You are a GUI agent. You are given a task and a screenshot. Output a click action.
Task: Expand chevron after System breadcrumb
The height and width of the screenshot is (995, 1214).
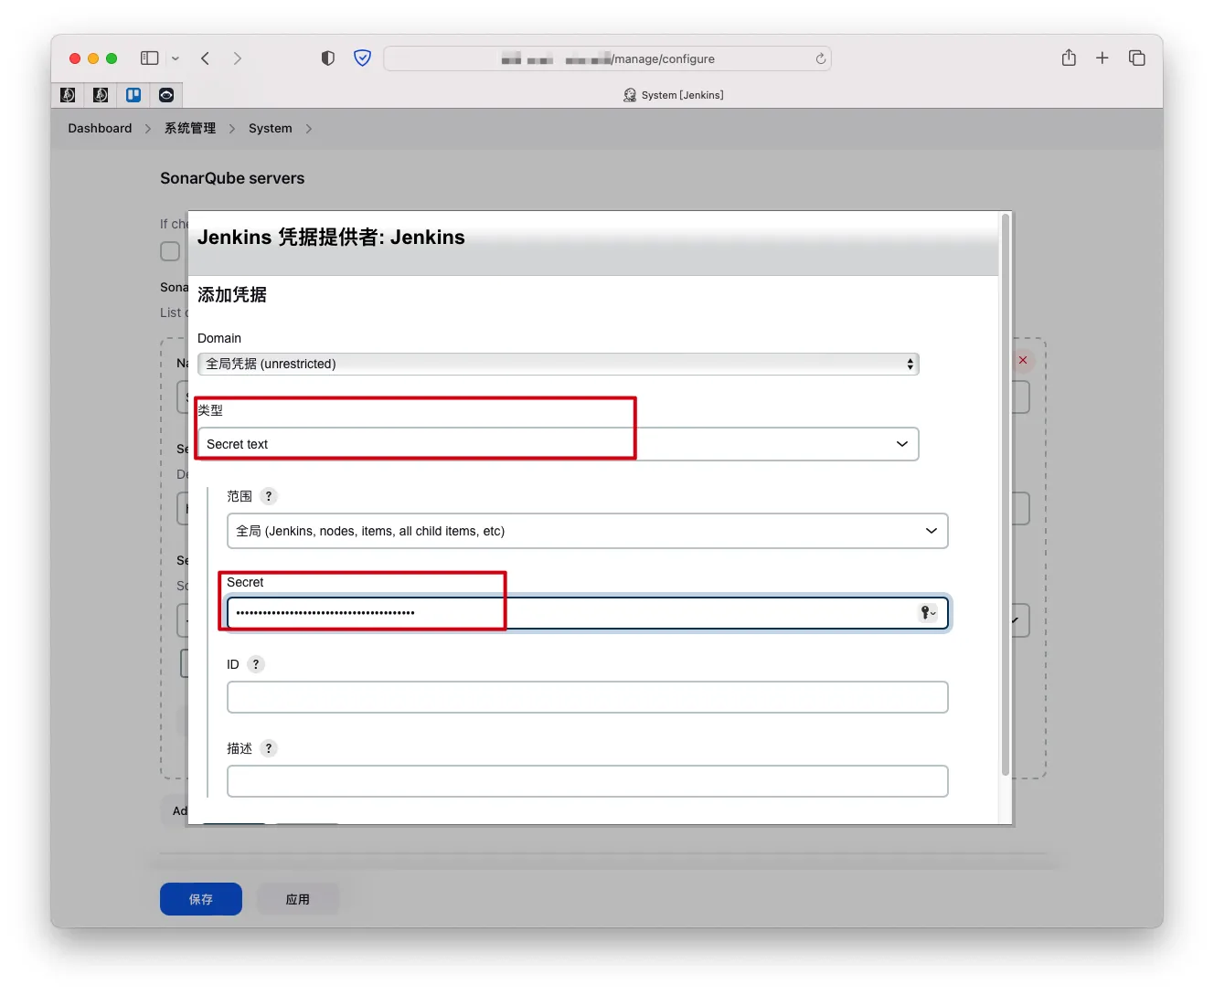tap(309, 129)
